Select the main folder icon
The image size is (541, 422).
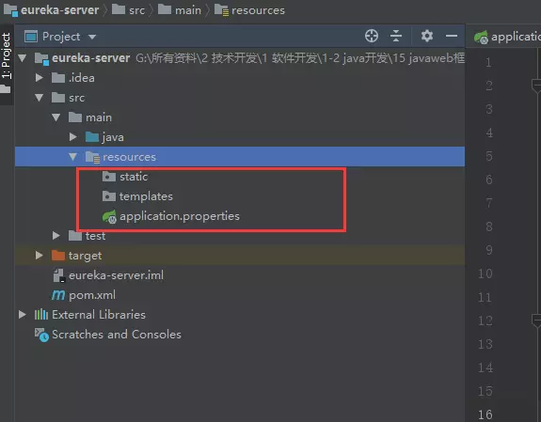pos(75,117)
